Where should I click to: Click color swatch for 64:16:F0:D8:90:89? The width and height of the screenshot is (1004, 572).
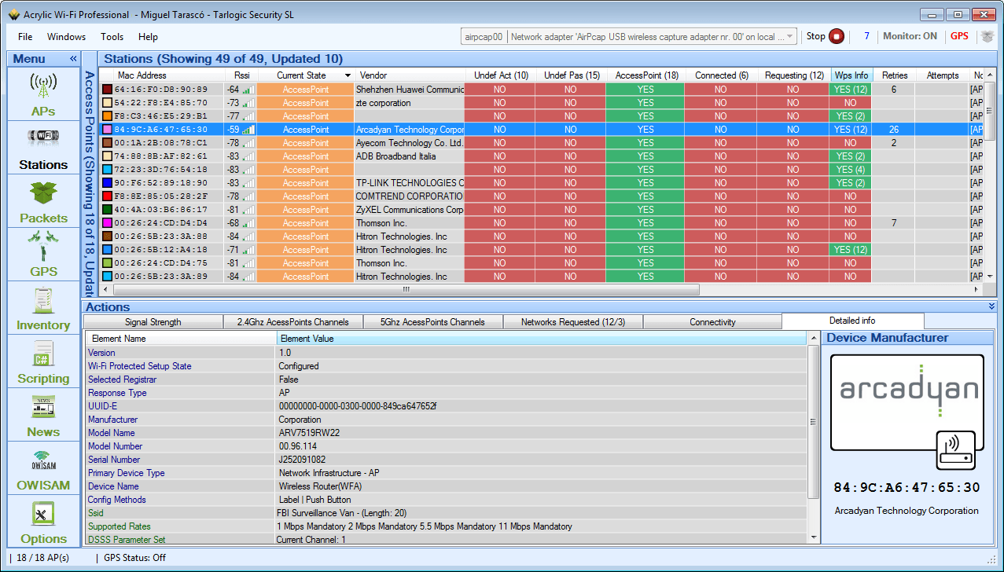point(107,90)
